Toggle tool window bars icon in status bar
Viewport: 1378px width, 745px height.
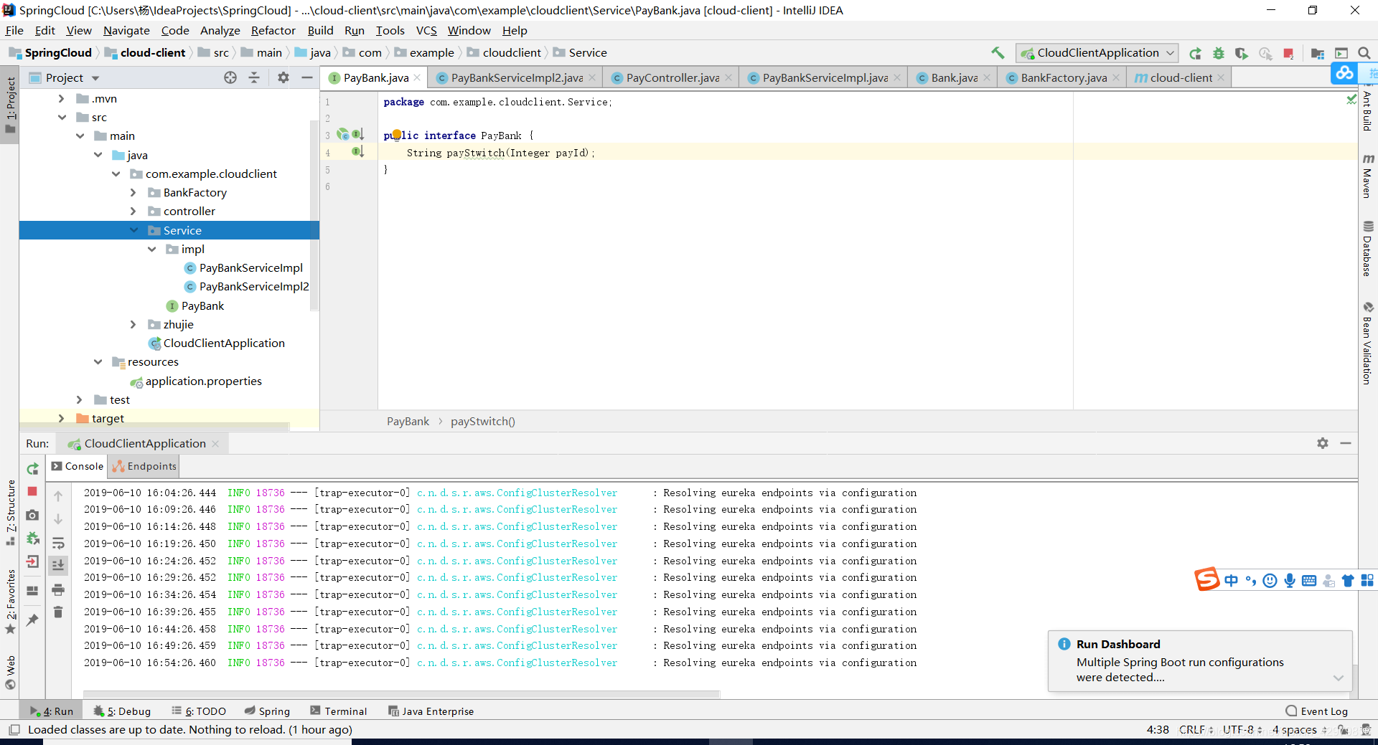[14, 730]
